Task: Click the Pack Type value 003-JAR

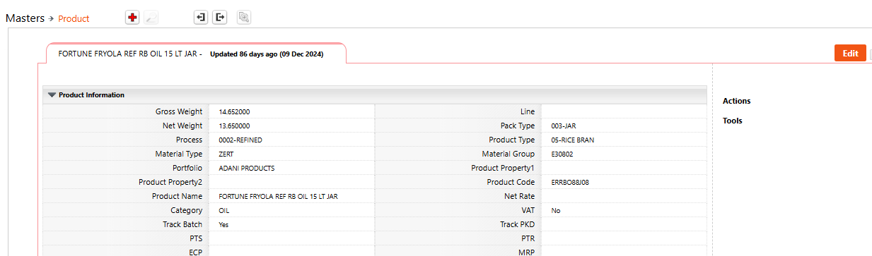Action: point(564,126)
